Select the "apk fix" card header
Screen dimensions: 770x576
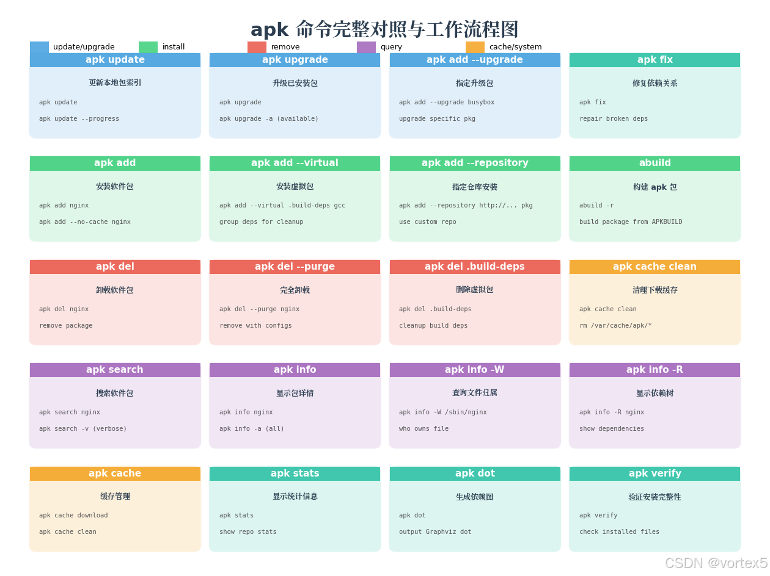[x=654, y=60]
